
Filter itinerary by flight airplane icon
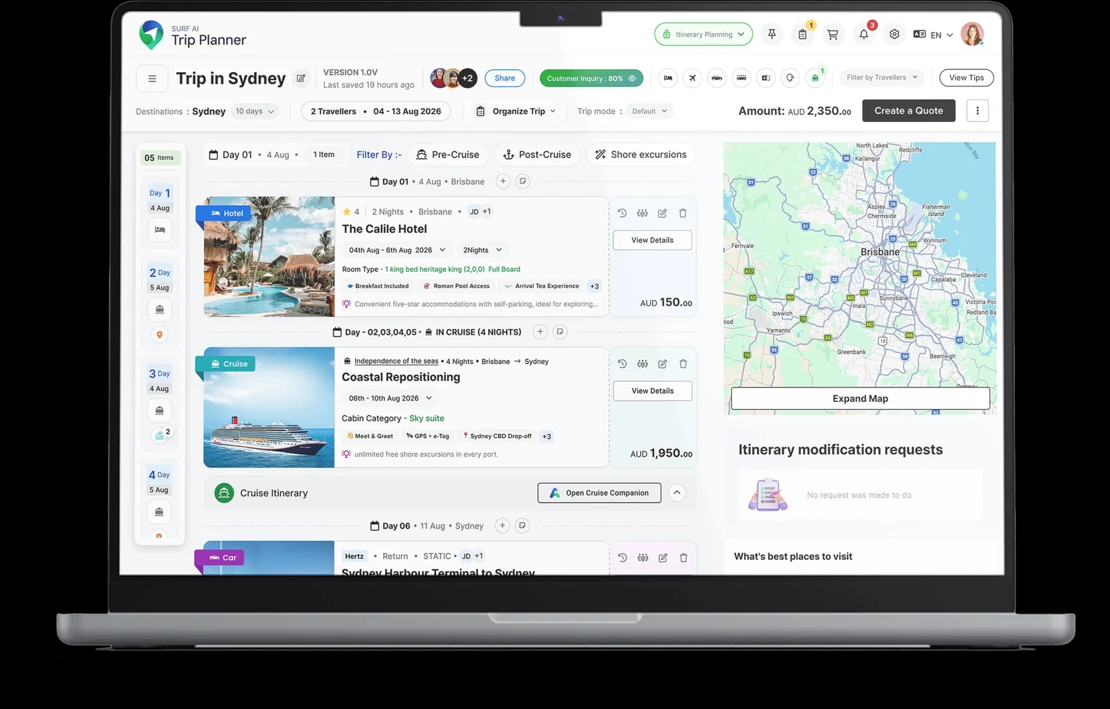(x=692, y=78)
